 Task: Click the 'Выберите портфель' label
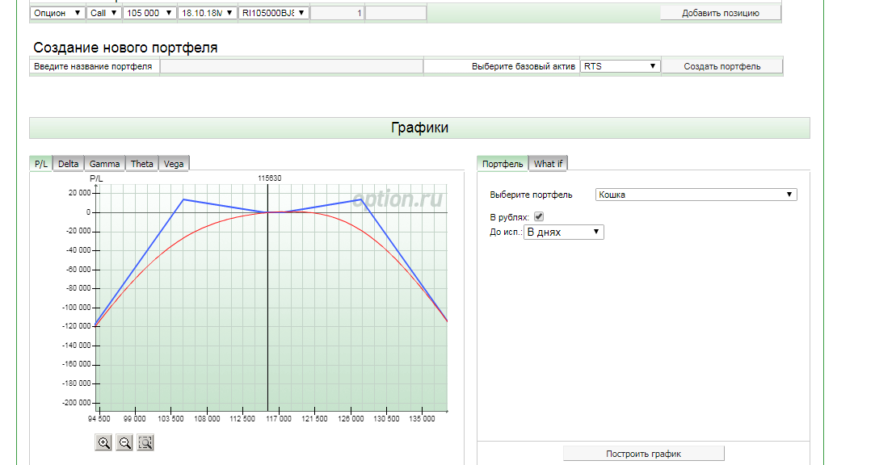pyautogui.click(x=532, y=195)
